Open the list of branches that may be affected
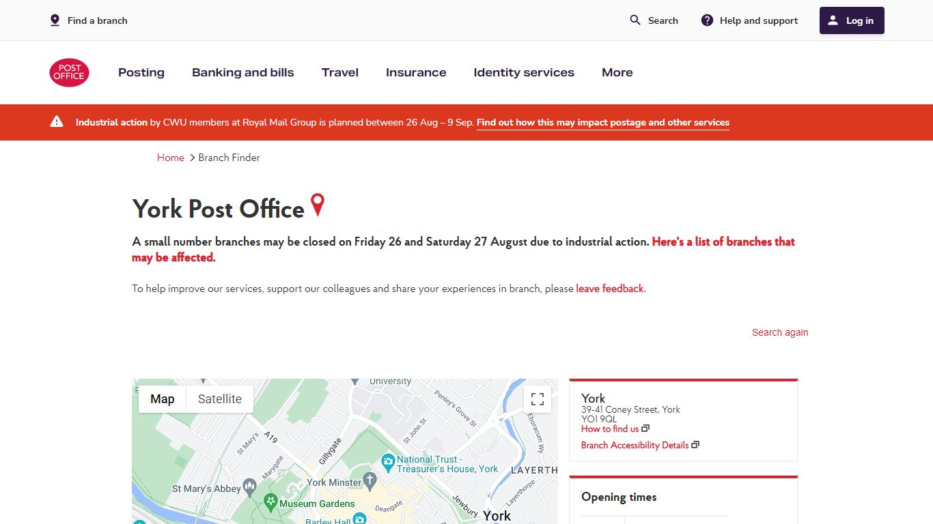 pyautogui.click(x=463, y=249)
